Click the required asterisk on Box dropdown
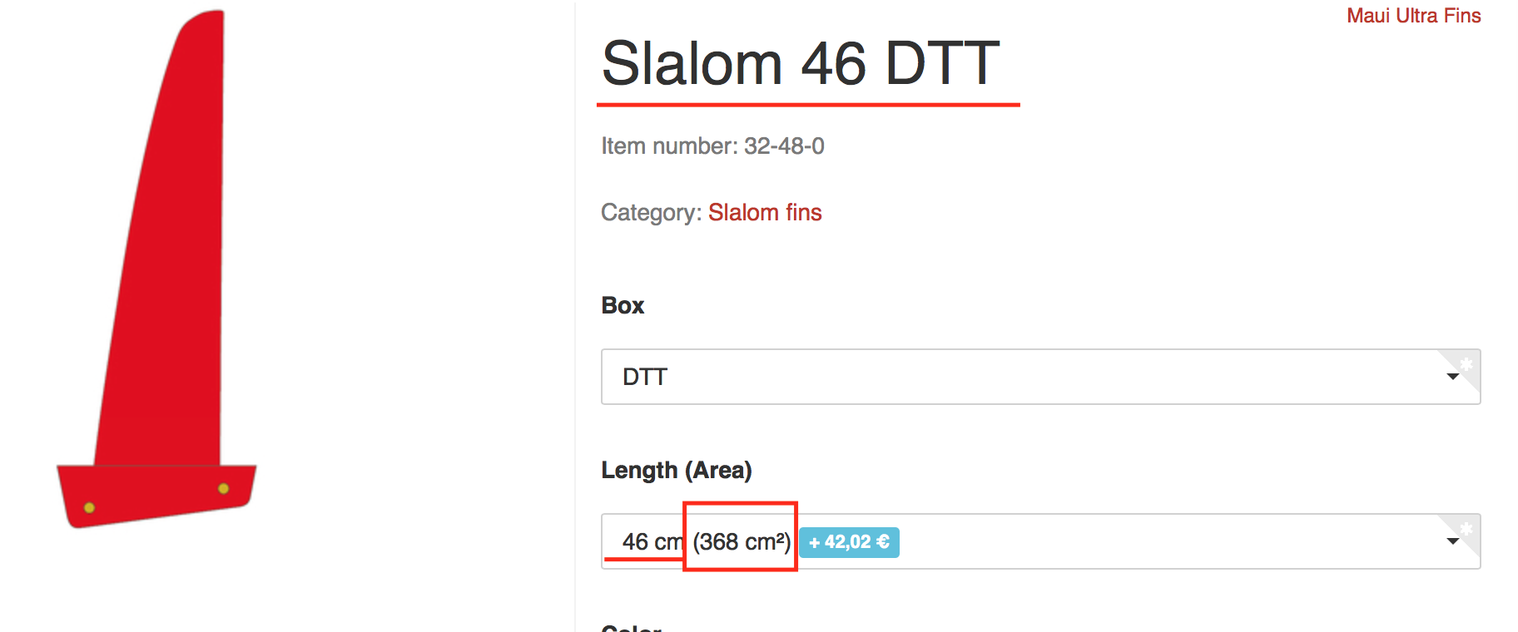This screenshot has width=1518, height=632. coord(1466,363)
